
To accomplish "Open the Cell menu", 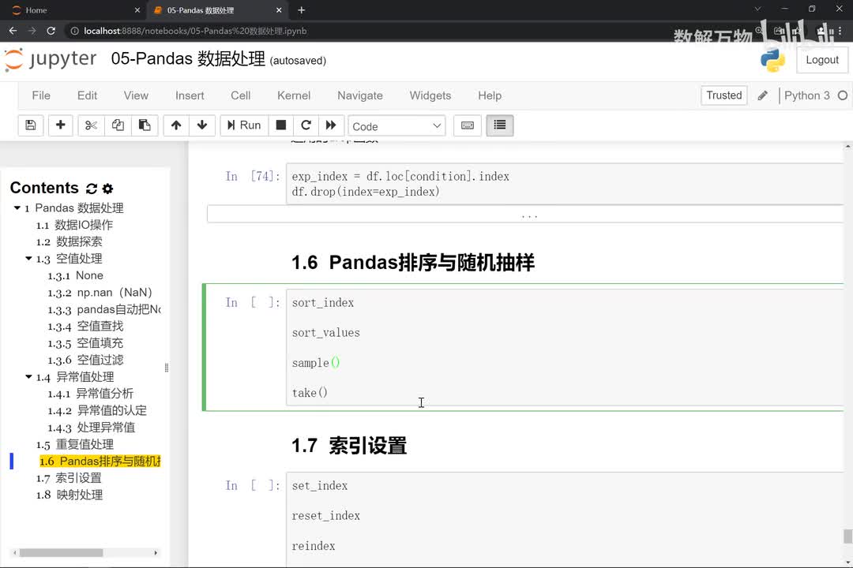I will [x=240, y=95].
